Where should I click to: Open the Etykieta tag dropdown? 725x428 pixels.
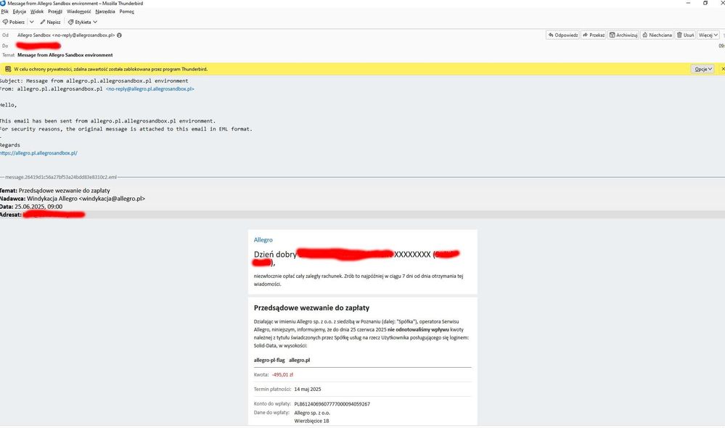pyautogui.click(x=83, y=22)
